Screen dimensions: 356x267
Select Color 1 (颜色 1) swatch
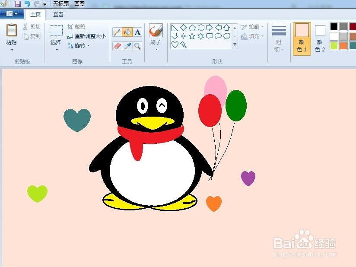[302, 39]
